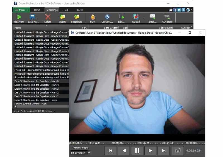Viewport: 223px width, 157px height.
Task: Open the Fit to window preview mode dropdown
Action: click(x=81, y=153)
